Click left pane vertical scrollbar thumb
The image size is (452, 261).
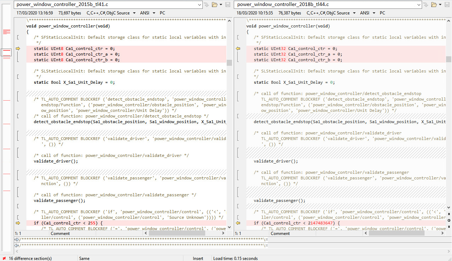[x=229, y=63]
